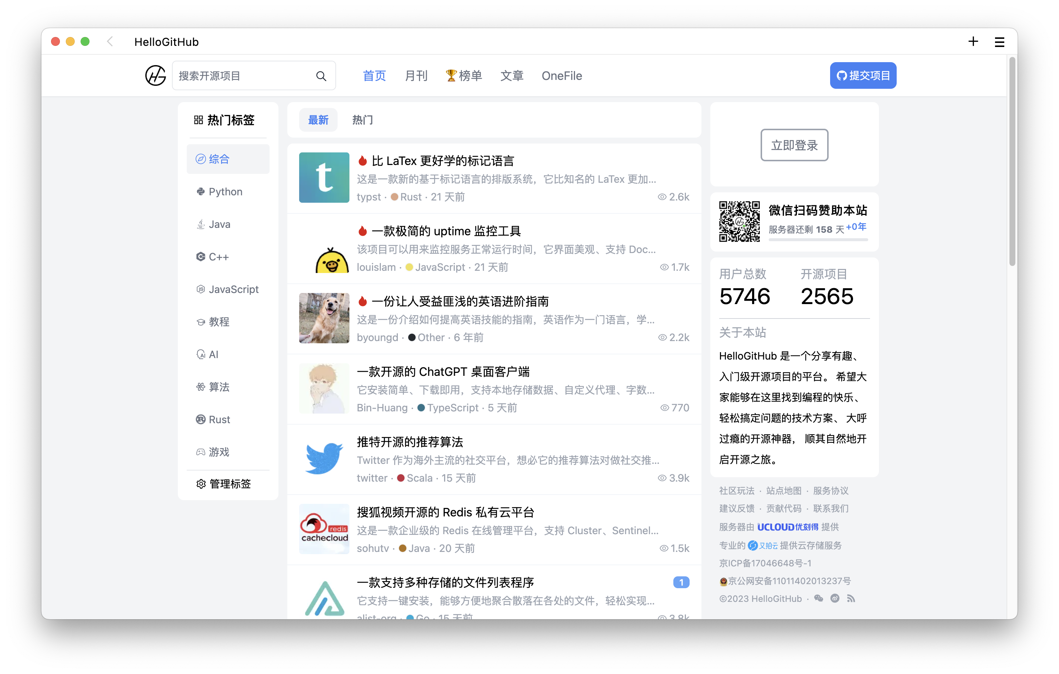Select the Rust tag in sidebar
The image size is (1059, 674).
(x=219, y=419)
